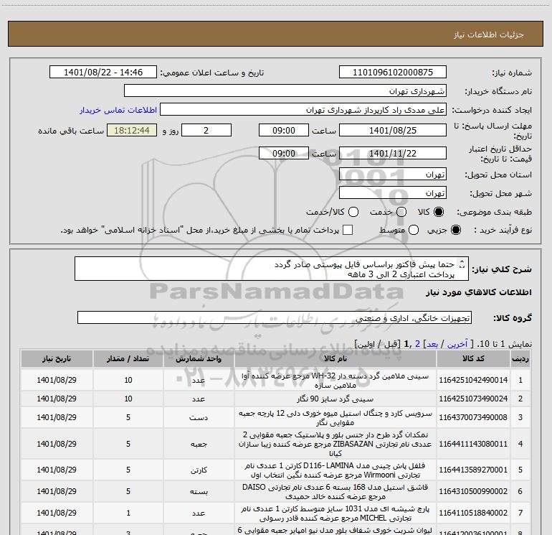The image size is (552, 535).
Task: Click the 12-piece fruit knife and fork item
Action: [x=336, y=417]
